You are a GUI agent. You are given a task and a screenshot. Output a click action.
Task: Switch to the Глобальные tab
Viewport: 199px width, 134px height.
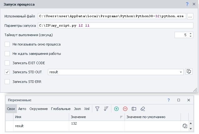pos(61,109)
